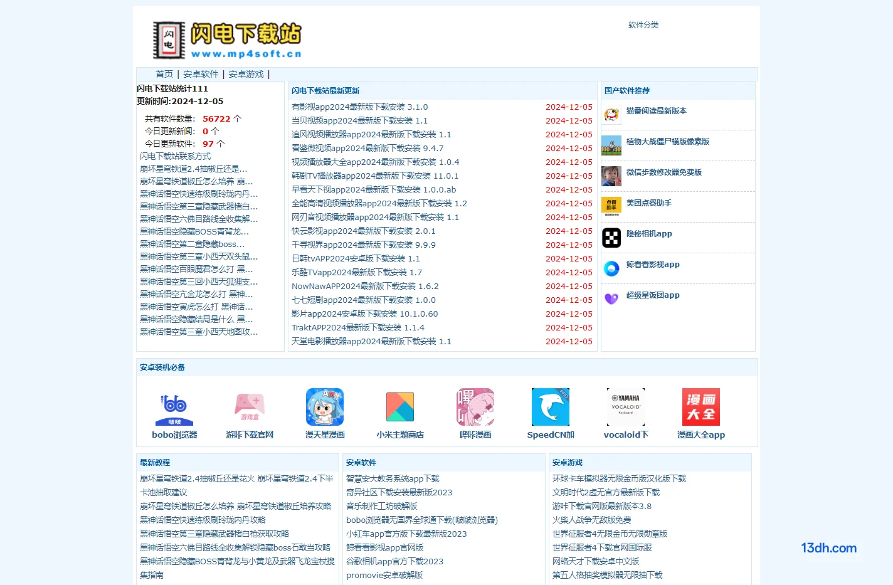Open the 猫番阅读 app icon
The height and width of the screenshot is (585, 893).
(x=611, y=115)
